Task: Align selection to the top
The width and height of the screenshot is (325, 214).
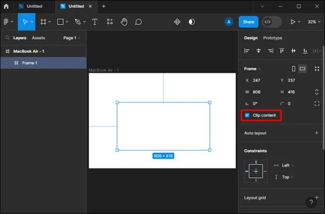Action: (282, 51)
